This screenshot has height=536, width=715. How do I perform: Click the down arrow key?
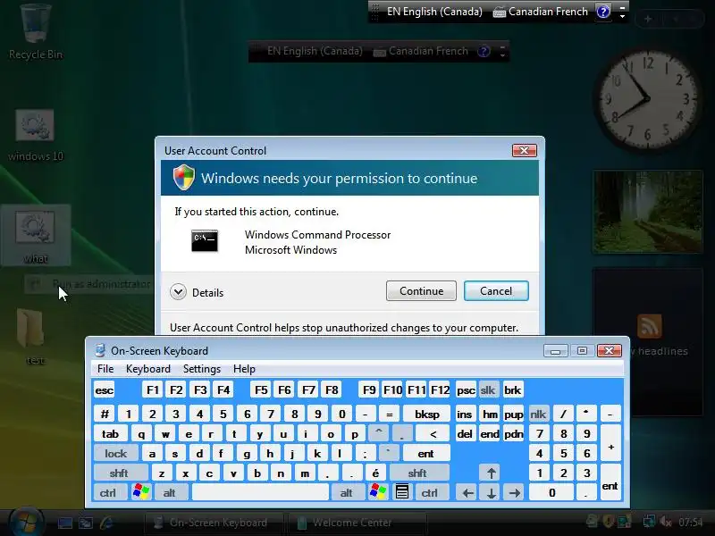491,493
